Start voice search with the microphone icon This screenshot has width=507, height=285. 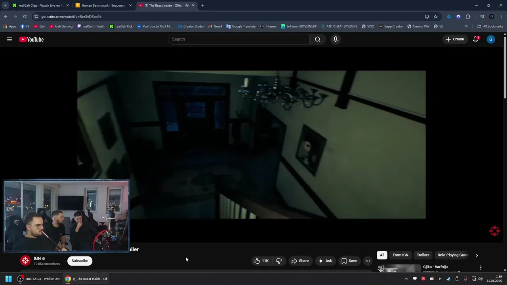tap(335, 39)
